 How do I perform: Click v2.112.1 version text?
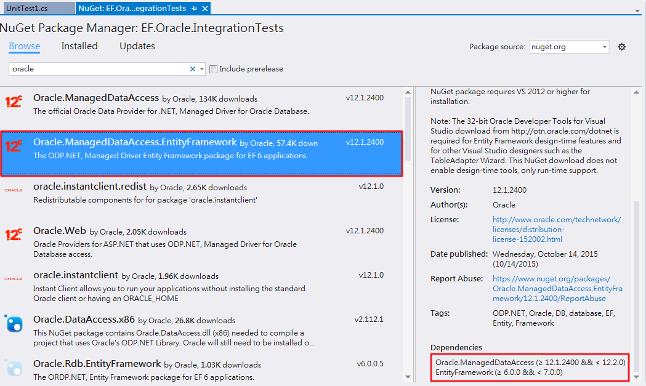pyautogui.click(x=369, y=320)
